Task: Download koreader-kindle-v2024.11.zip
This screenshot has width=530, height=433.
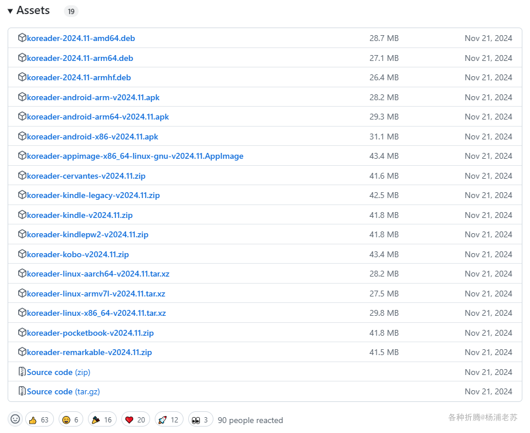Action: tap(79, 215)
